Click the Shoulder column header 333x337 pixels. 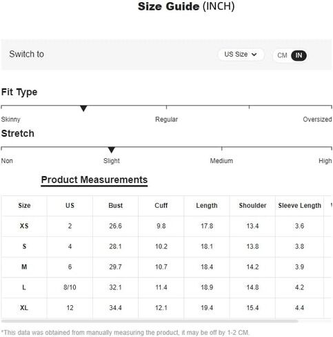[x=252, y=206]
